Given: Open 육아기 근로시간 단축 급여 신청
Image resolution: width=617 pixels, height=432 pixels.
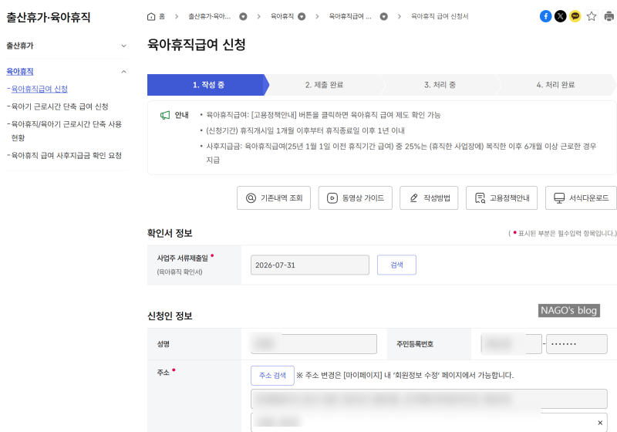Looking at the screenshot, I should [59, 106].
